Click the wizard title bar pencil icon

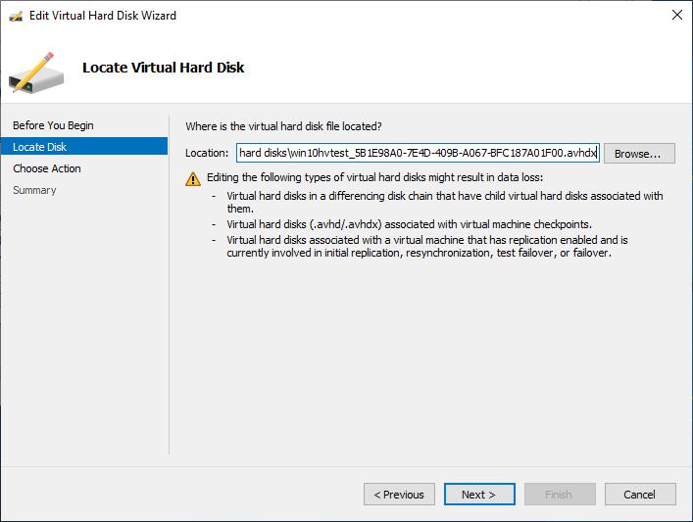(x=16, y=17)
